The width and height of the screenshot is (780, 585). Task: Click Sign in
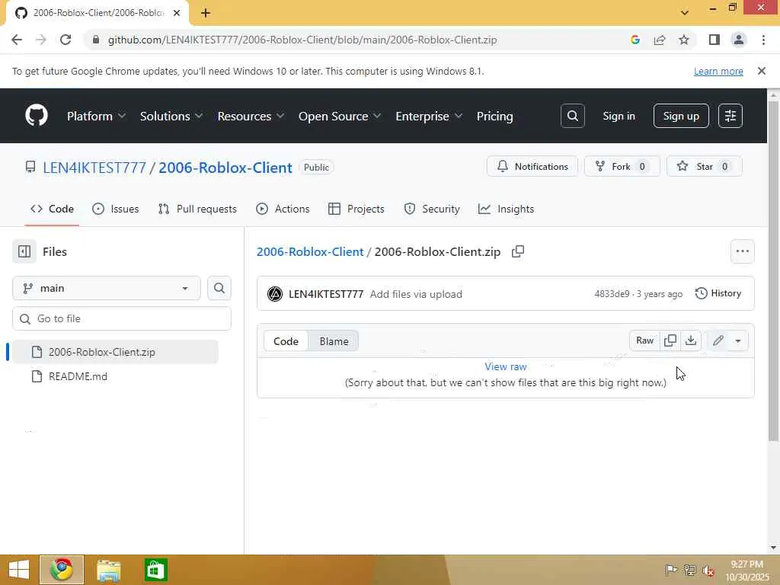pos(619,116)
